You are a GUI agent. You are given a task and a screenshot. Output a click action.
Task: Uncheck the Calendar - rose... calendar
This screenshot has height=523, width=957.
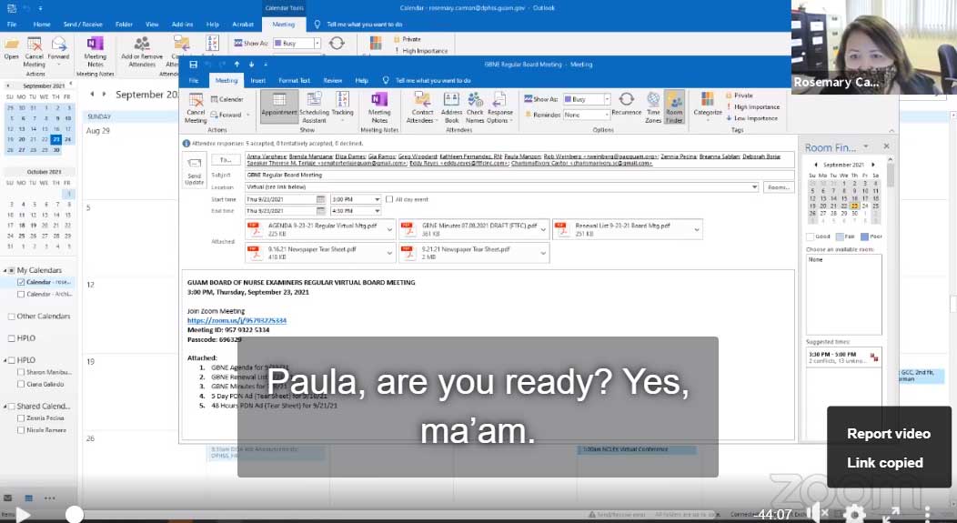tap(21, 282)
